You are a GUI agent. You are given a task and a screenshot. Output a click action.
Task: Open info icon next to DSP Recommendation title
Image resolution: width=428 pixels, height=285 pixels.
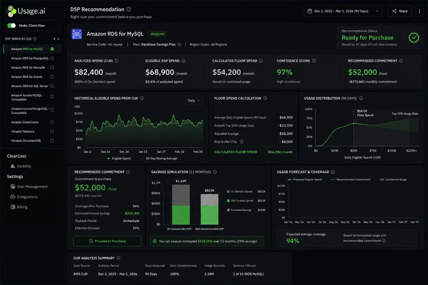[129, 9]
